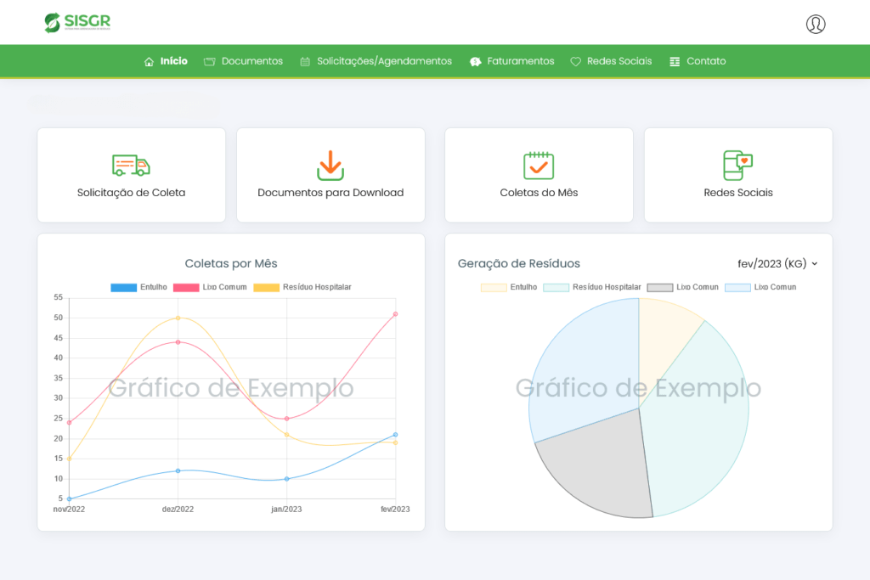This screenshot has height=580, width=870.
Task: Click the yellow Resíduo Hospitalar legend swatch
Action: 266,287
